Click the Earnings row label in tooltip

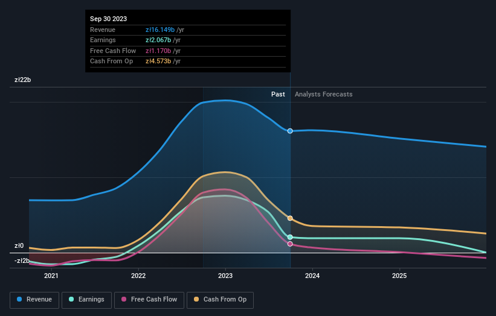pyautogui.click(x=103, y=40)
